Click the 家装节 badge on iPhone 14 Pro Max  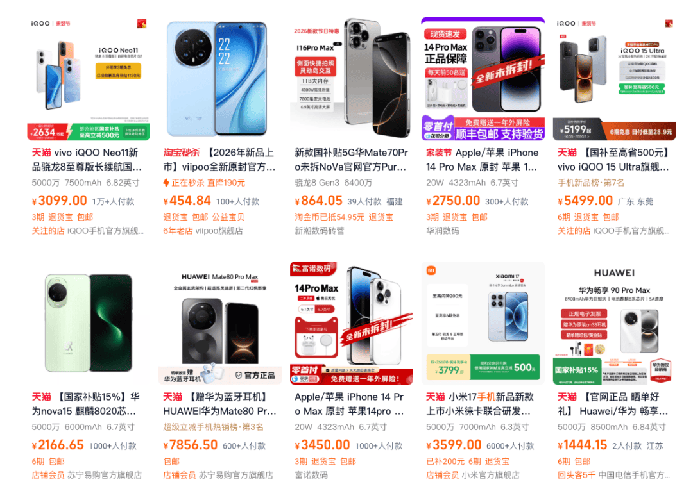pos(439,153)
